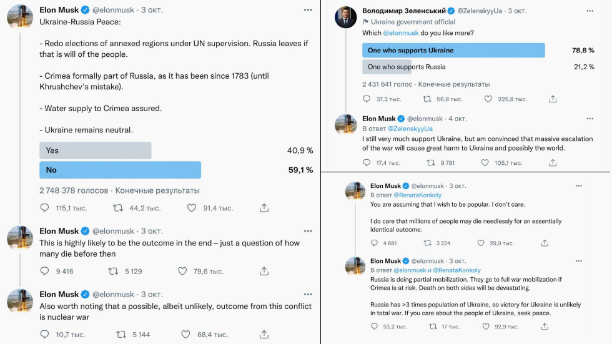Viewport: 612px width, 344px height.
Task: Select 'One who supports Russia' poll option
Action: click(407, 67)
